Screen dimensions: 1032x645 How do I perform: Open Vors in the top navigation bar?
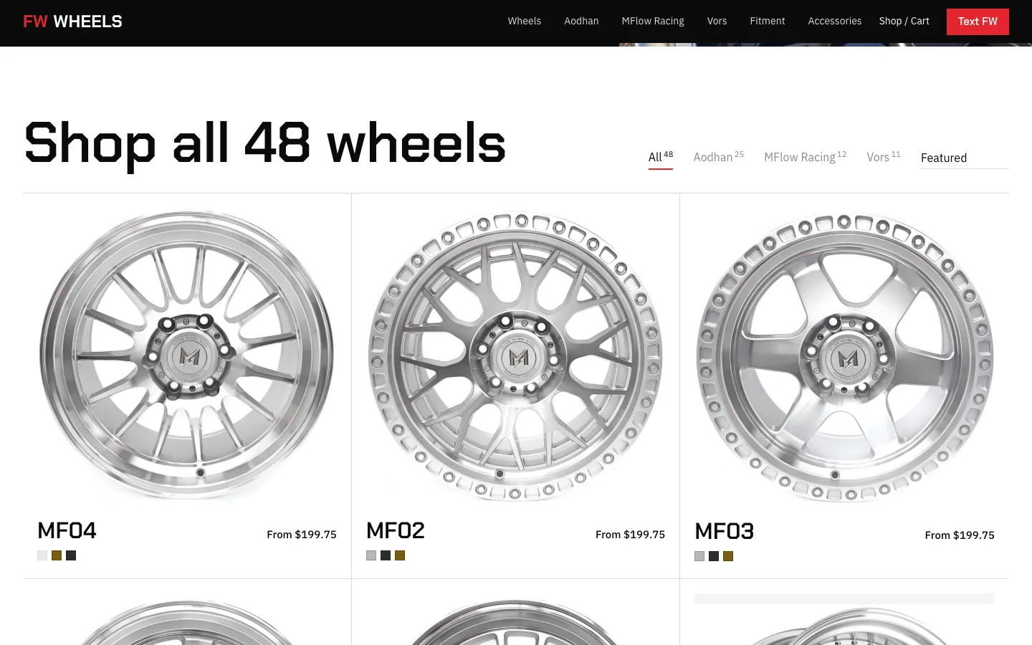[x=717, y=21]
